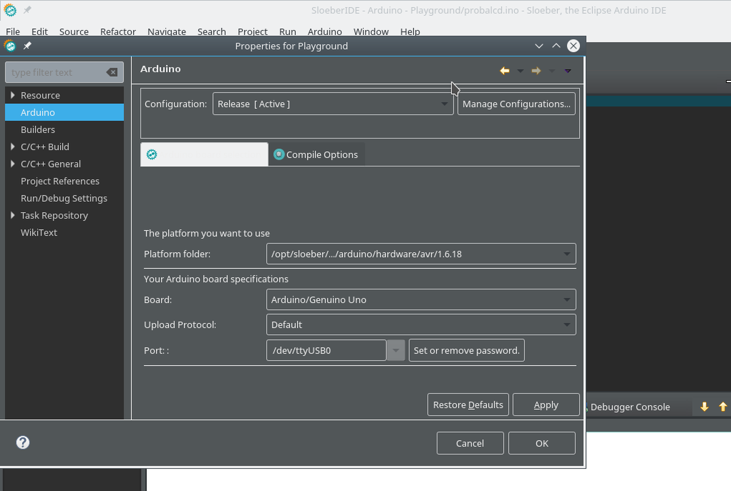Click the Cancel button
This screenshot has width=731, height=491.
[x=470, y=443]
